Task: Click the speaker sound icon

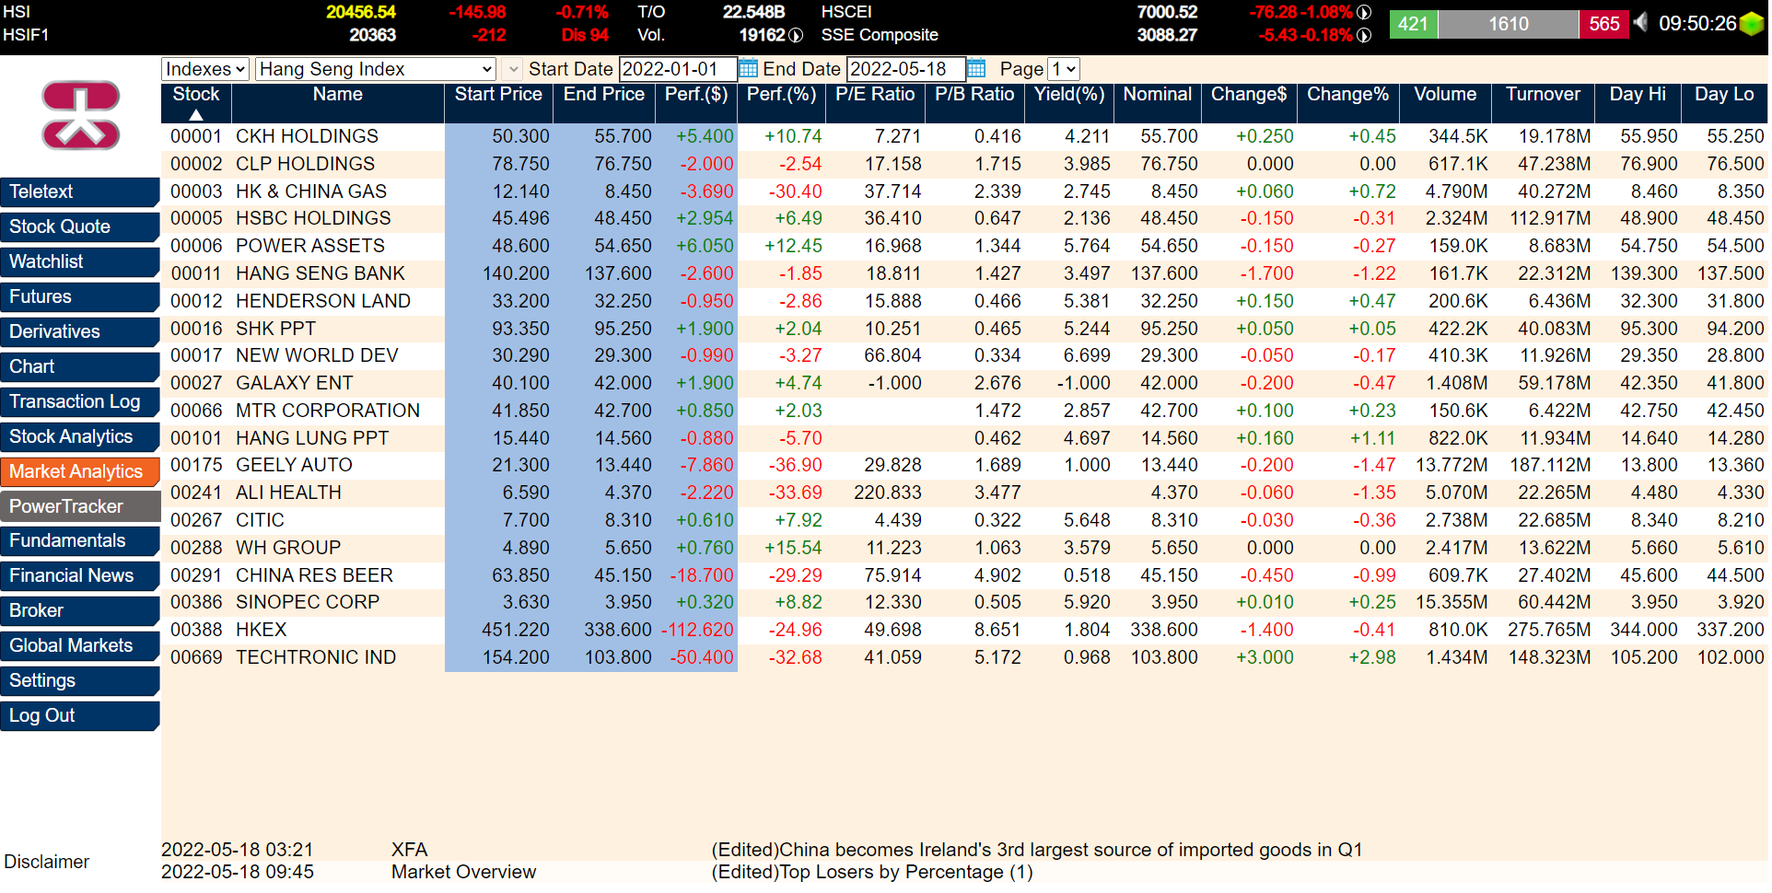Action: click(1640, 22)
